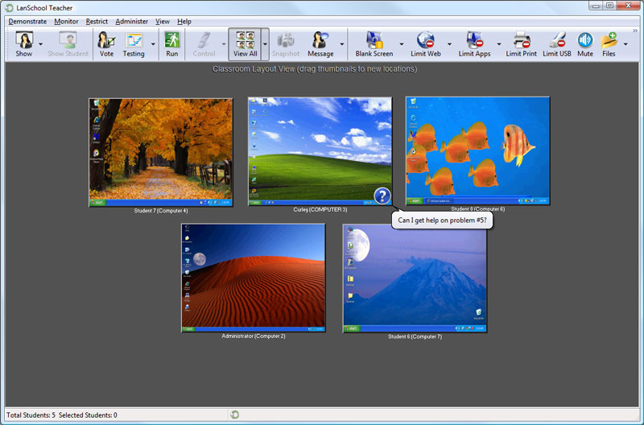Click the question mark badge on Curley's screen
Image resolution: width=644 pixels, height=425 pixels.
click(382, 196)
